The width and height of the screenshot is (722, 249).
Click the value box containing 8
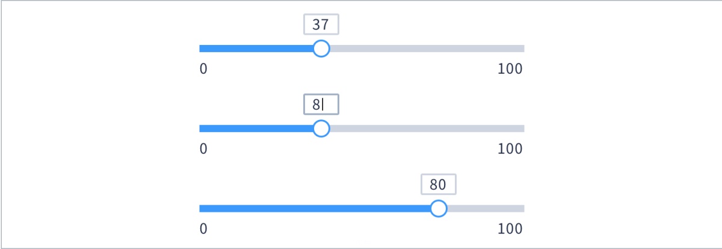click(321, 104)
